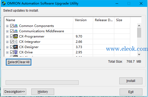Expand the CX-Drive tree node

click(7, 52)
